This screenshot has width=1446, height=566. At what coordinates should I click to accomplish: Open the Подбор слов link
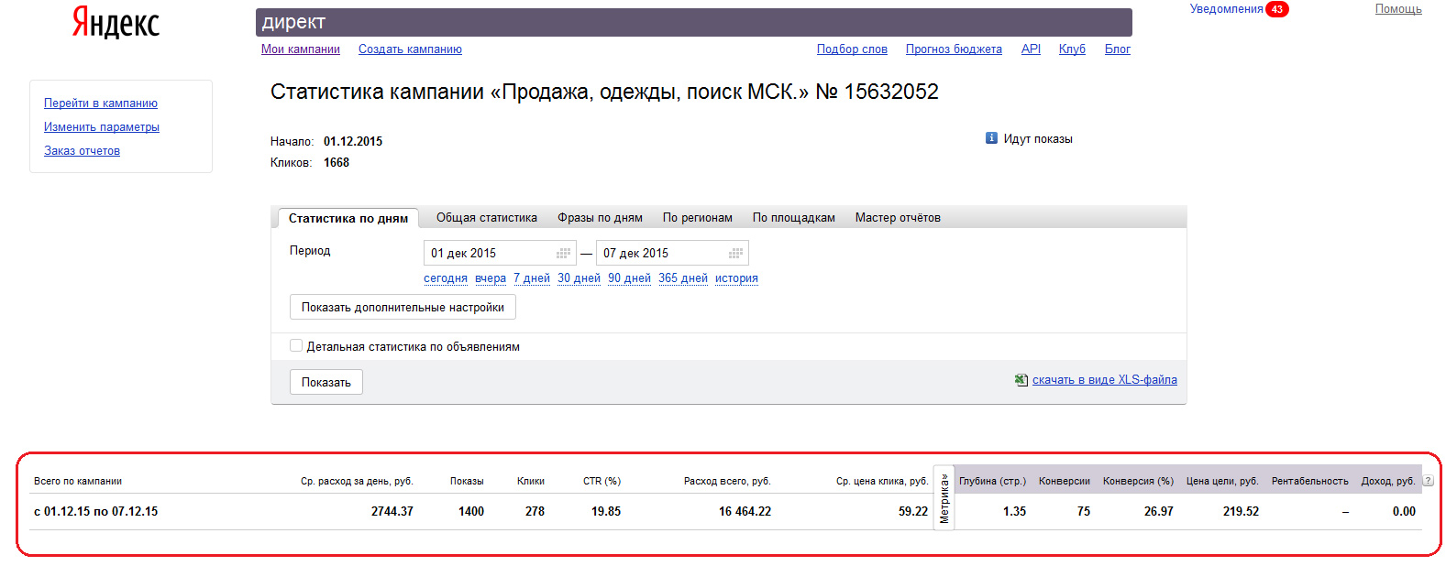tap(852, 49)
